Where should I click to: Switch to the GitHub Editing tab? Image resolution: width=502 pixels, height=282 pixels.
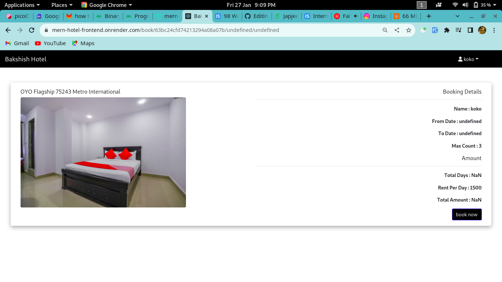coord(257,16)
